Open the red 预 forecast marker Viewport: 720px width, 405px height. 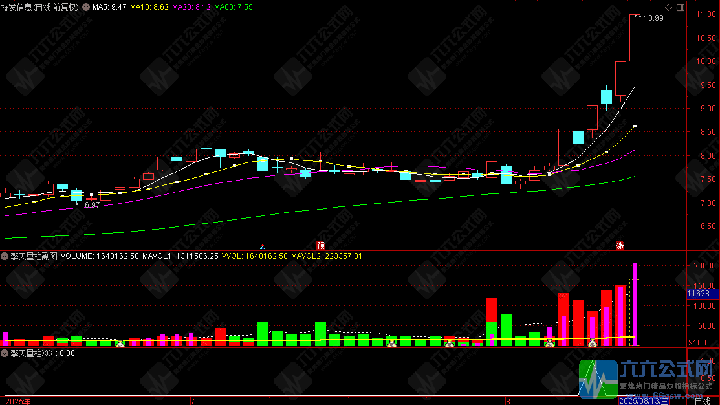(320, 246)
